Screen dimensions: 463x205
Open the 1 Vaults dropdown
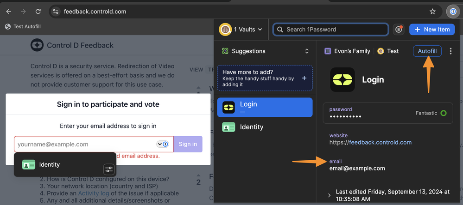241,30
